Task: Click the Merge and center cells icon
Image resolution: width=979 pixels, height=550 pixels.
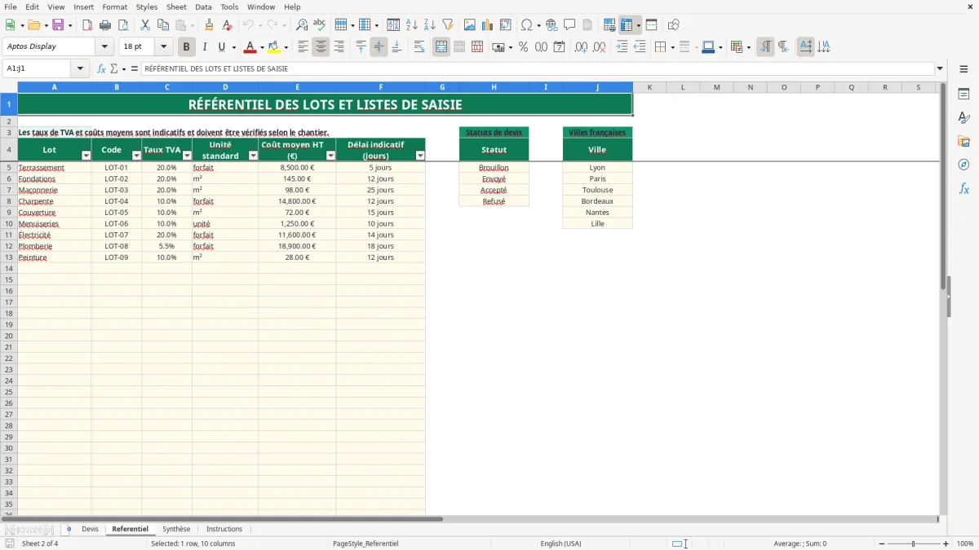Action: (441, 47)
